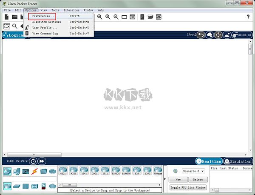Click the Delete scenario button
Screen dimensions: 255x195
(198, 179)
